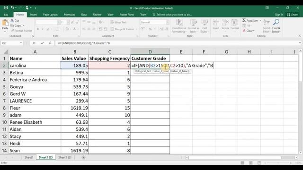Viewport: 303px width, 170px height.
Task: Click the Copy button
Action: [16, 25]
